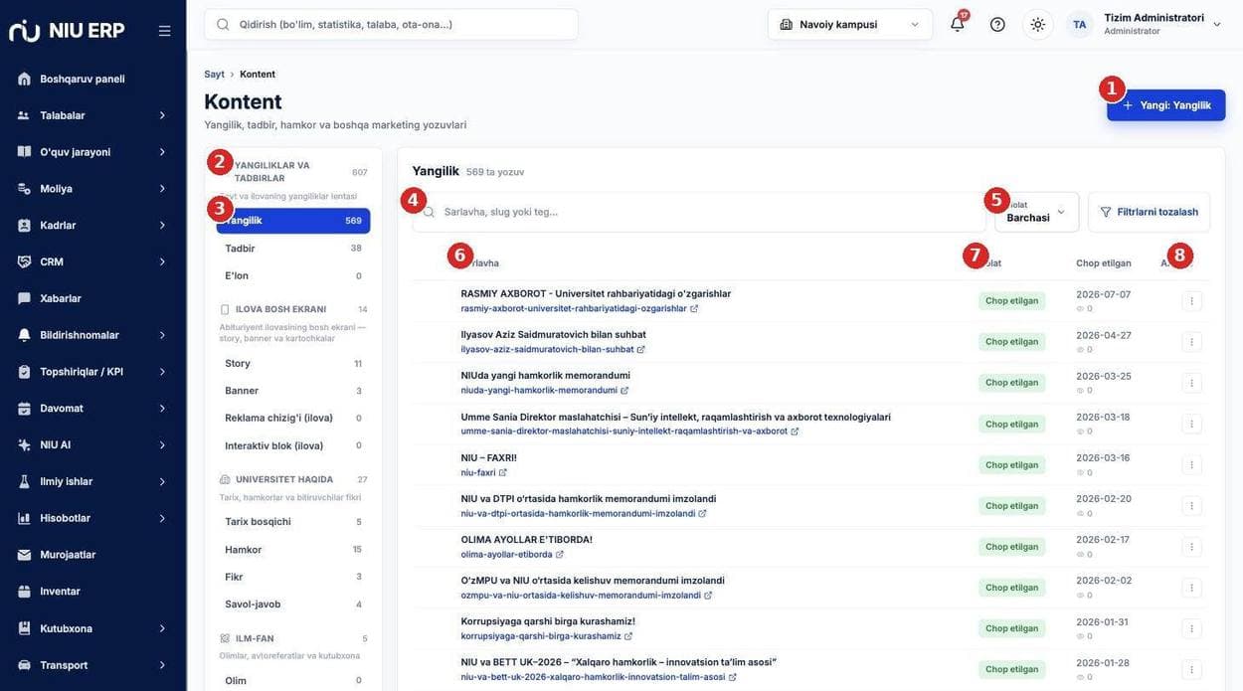Open external link for olima-ayollar-etiborda slug
Image resolution: width=1243 pixels, height=691 pixels.
[x=560, y=555]
